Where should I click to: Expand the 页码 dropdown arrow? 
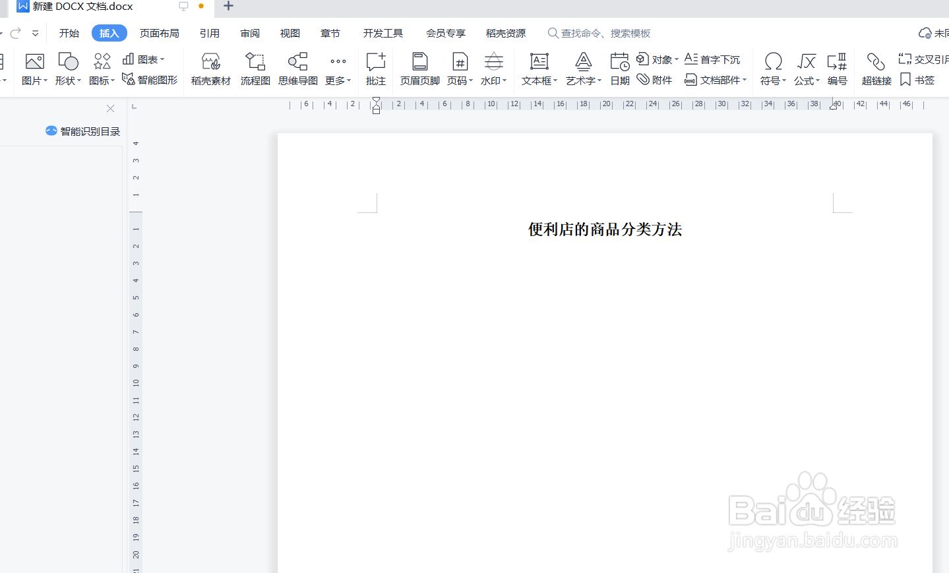pyautogui.click(x=471, y=80)
